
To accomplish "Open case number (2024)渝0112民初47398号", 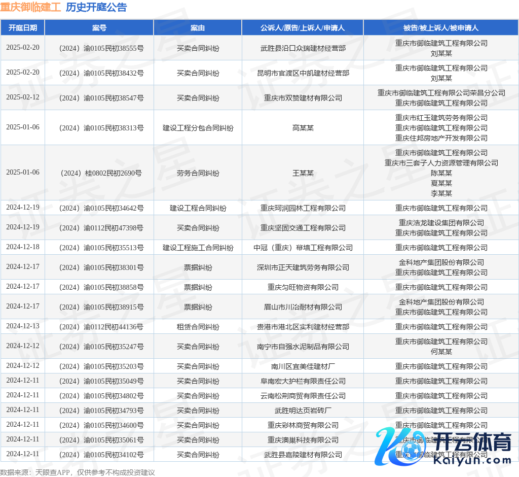I will (99, 228).
